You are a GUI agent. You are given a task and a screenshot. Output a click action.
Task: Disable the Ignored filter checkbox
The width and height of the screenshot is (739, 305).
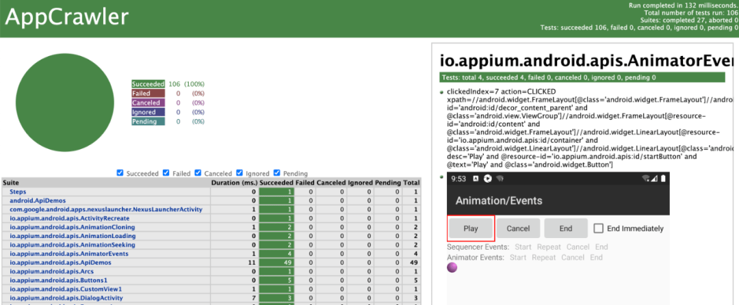[239, 173]
